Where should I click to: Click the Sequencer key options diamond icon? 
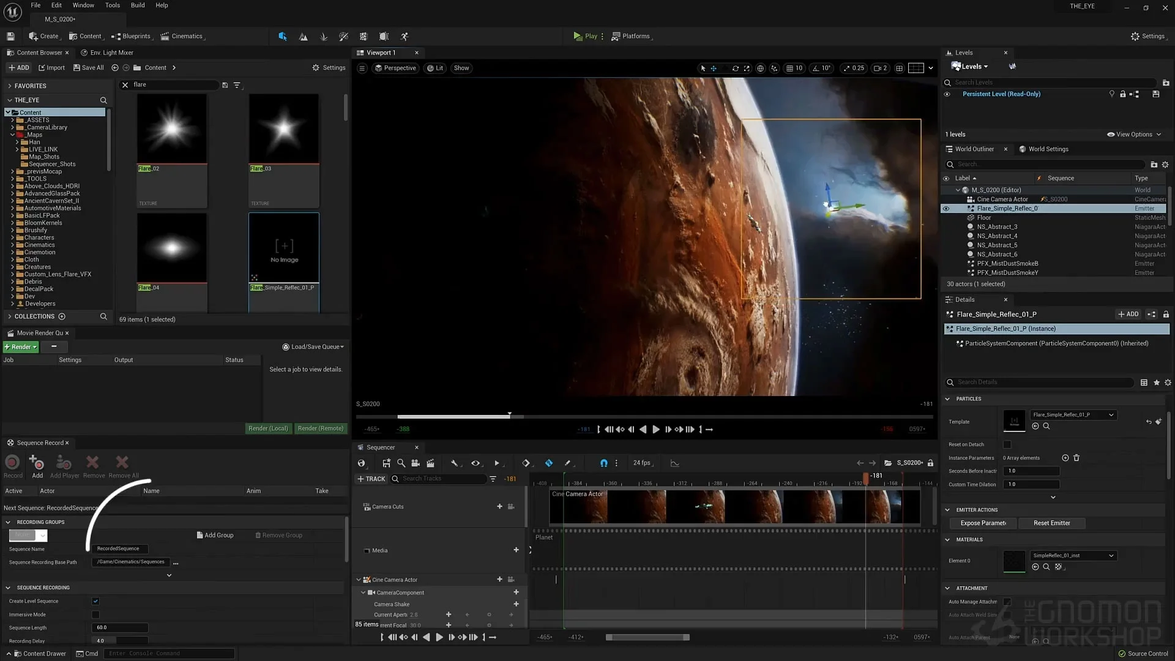tap(526, 463)
